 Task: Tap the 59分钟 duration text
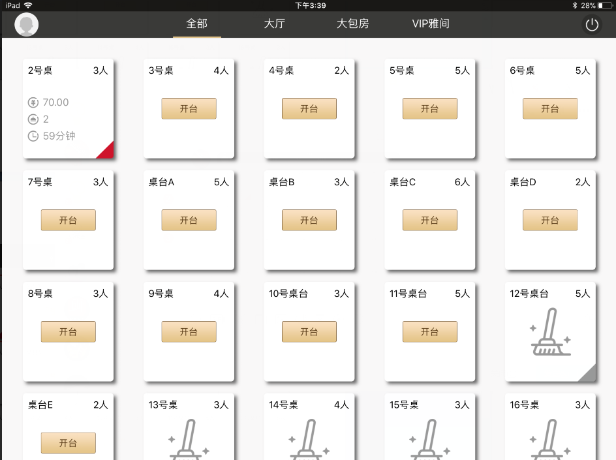pyautogui.click(x=59, y=136)
